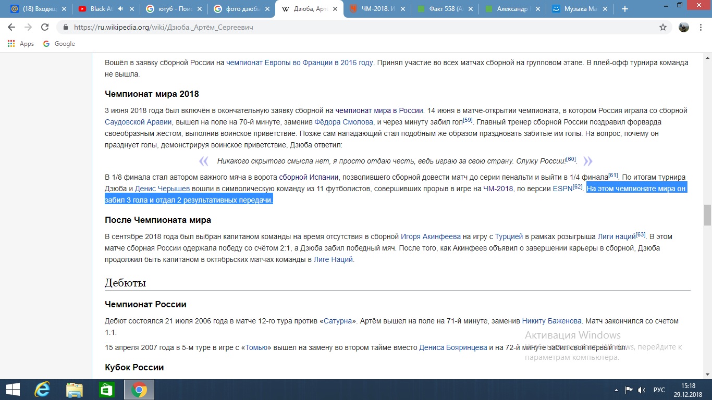Open link ESPN

562,189
